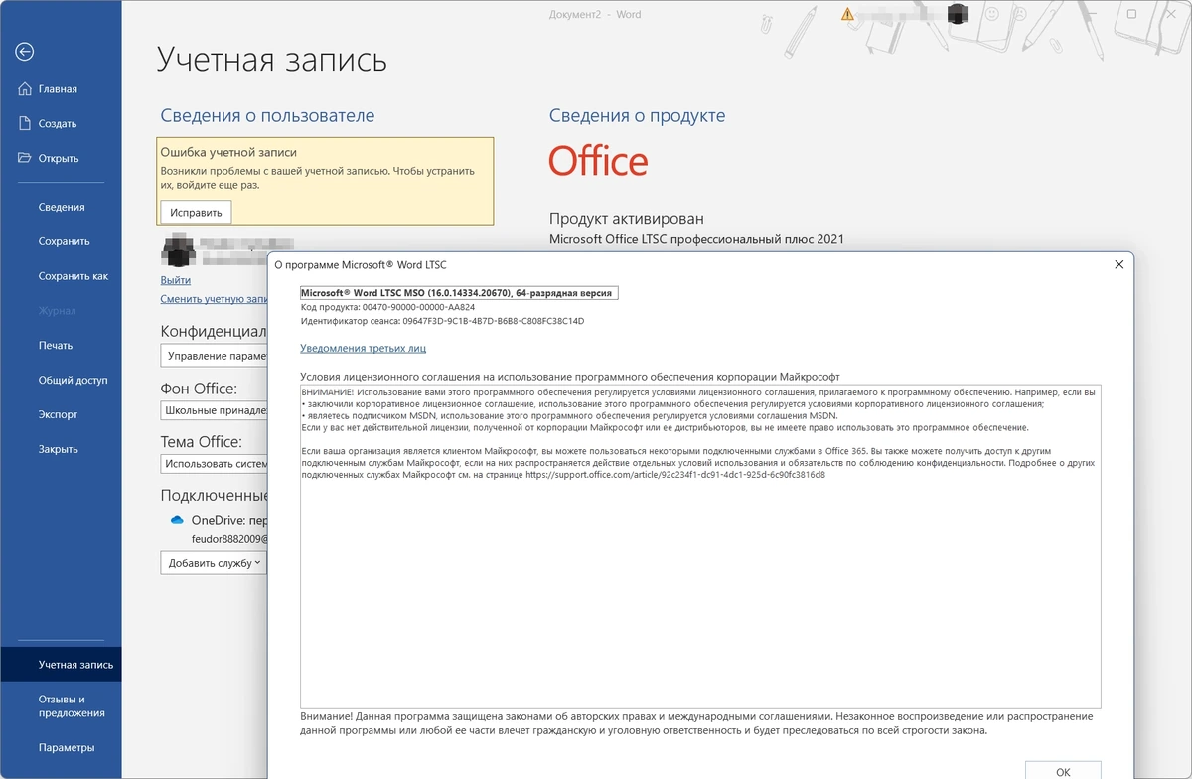Viewport: 1192px width, 779px height.
Task: Click the home icon beside Главная
Action: [x=26, y=89]
